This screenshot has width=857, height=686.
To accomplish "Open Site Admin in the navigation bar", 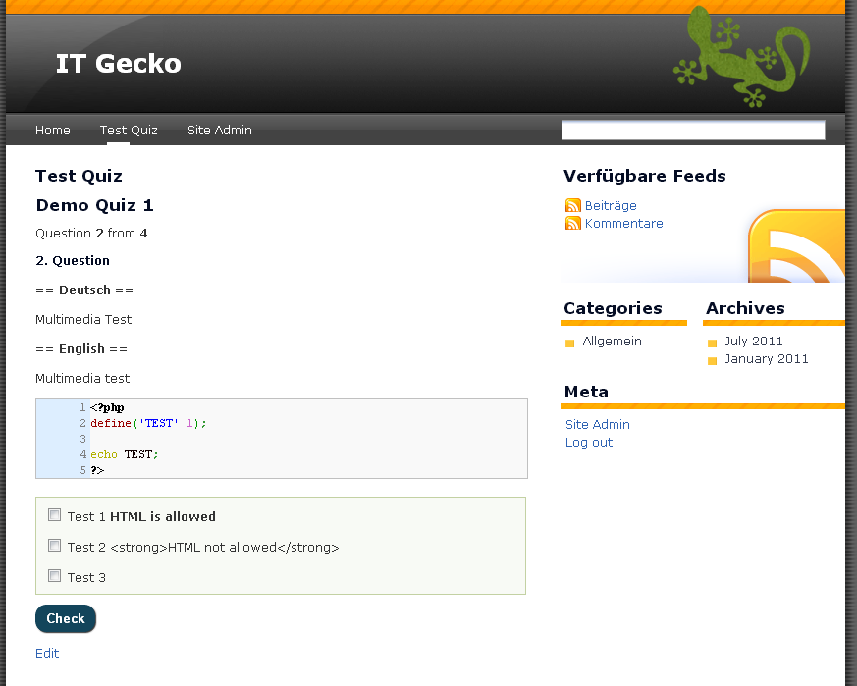I will pyautogui.click(x=220, y=131).
